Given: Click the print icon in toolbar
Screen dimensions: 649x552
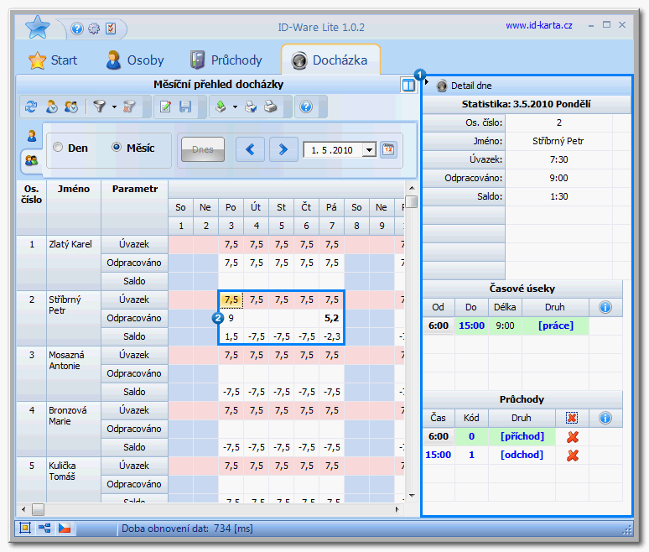Looking at the screenshot, I should click(270, 107).
